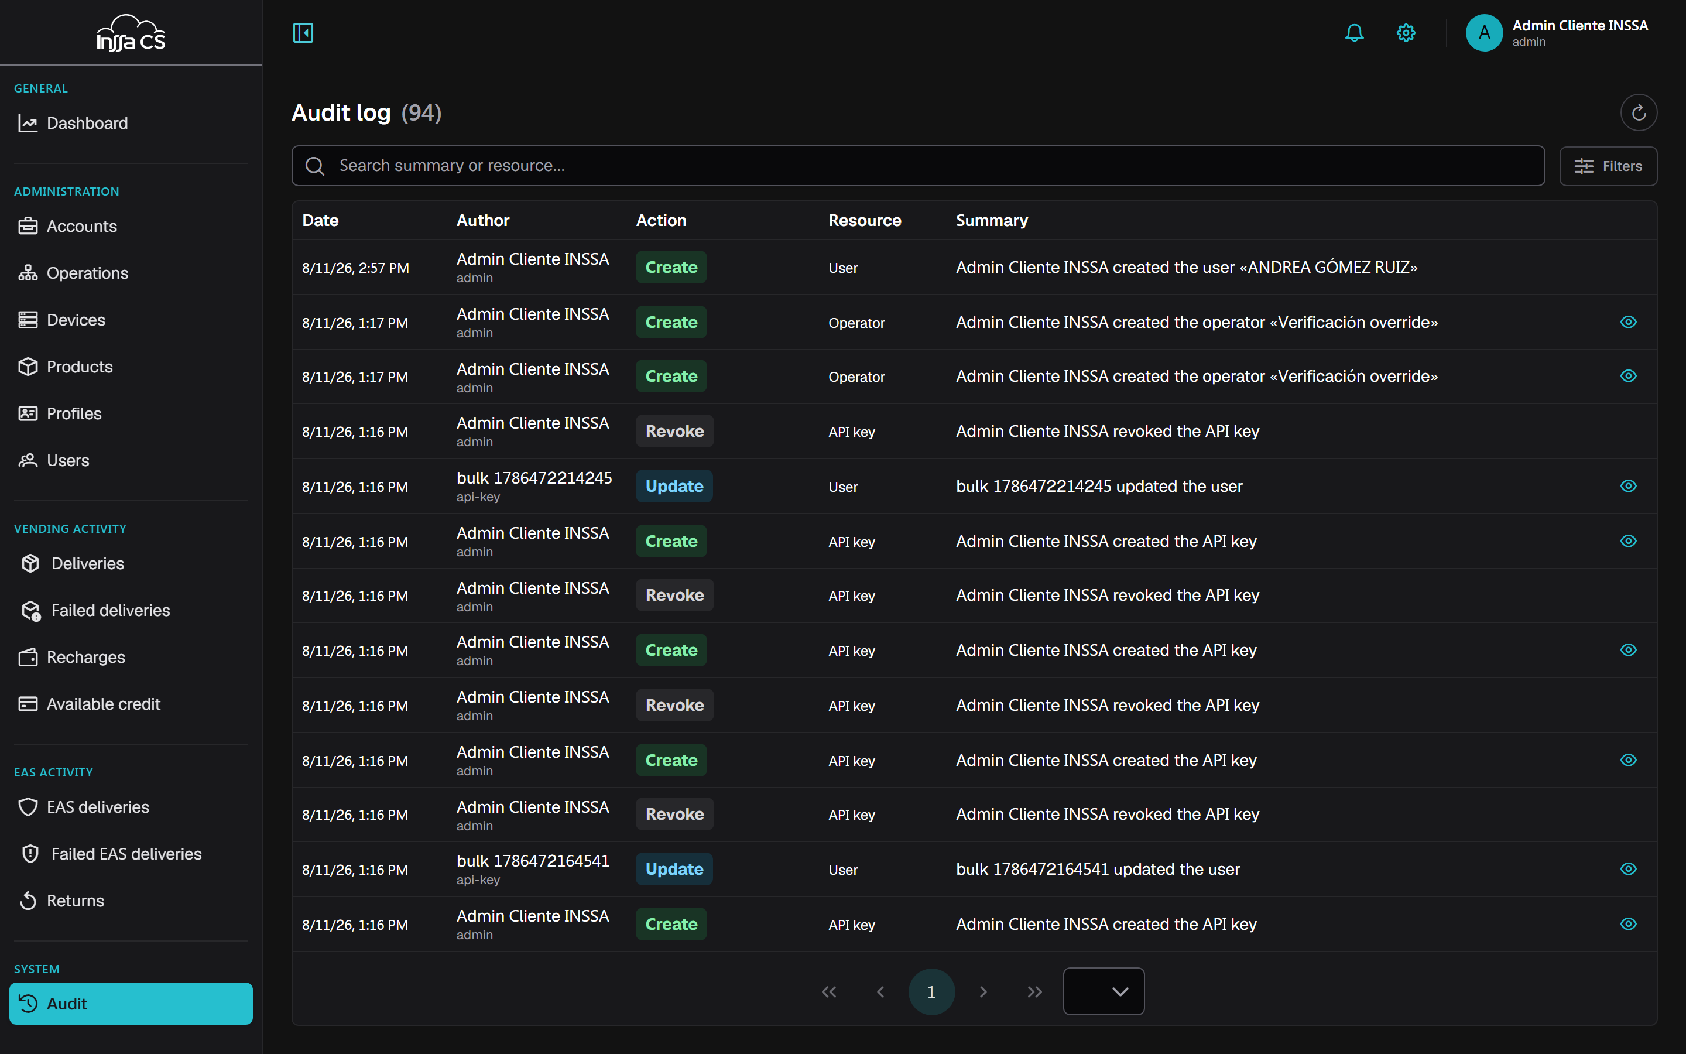Click the Date column header
1686x1054 pixels.
point(320,220)
